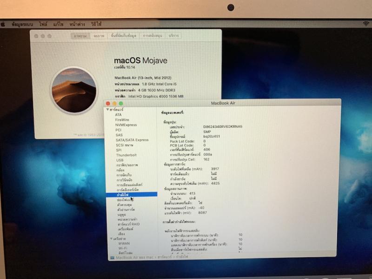Select the highlighted กำลังไฟ sidebar row
The width and height of the screenshot is (372, 279).
point(132,195)
